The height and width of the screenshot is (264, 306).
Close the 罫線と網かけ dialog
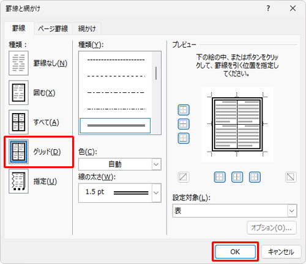pyautogui.click(x=293, y=9)
